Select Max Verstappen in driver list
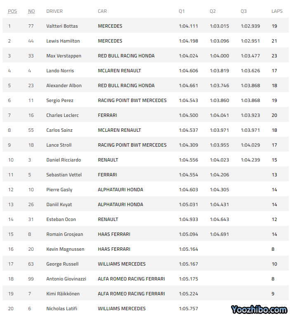Screen dimensions: 290x316 click(x=64, y=56)
